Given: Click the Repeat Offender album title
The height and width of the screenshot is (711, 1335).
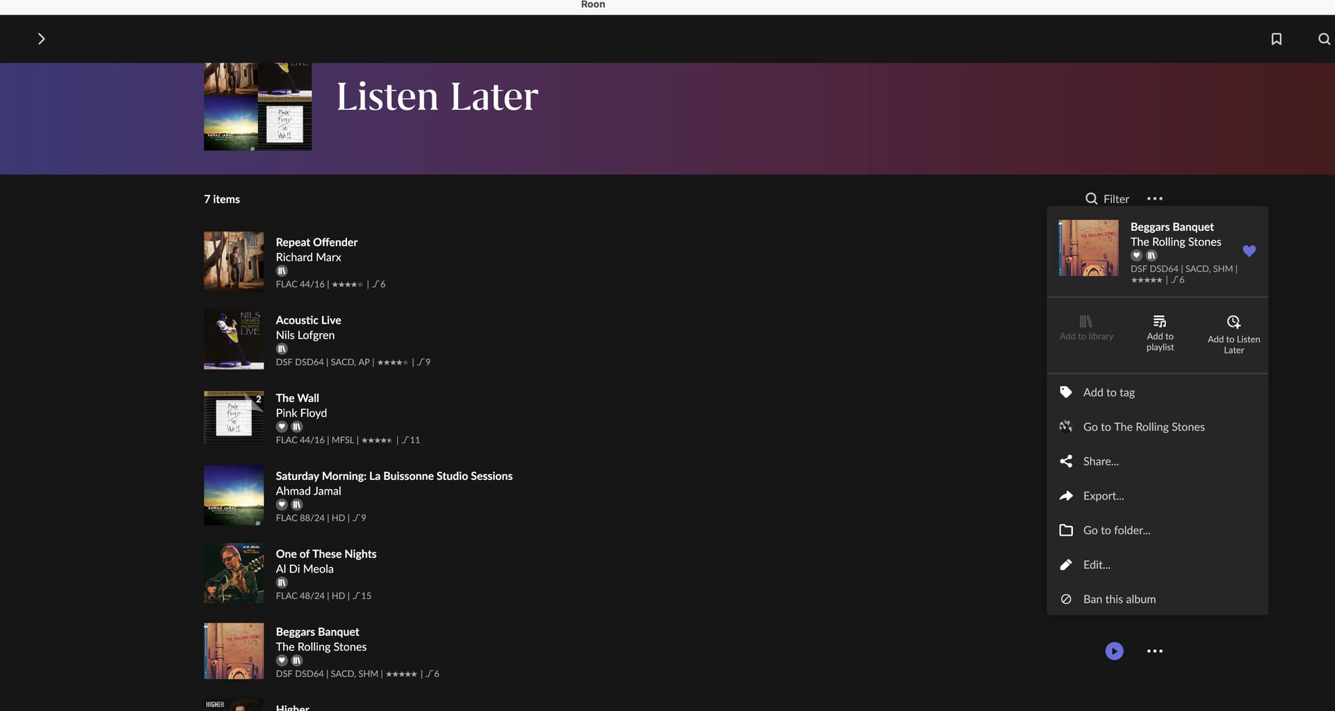Looking at the screenshot, I should [316, 242].
